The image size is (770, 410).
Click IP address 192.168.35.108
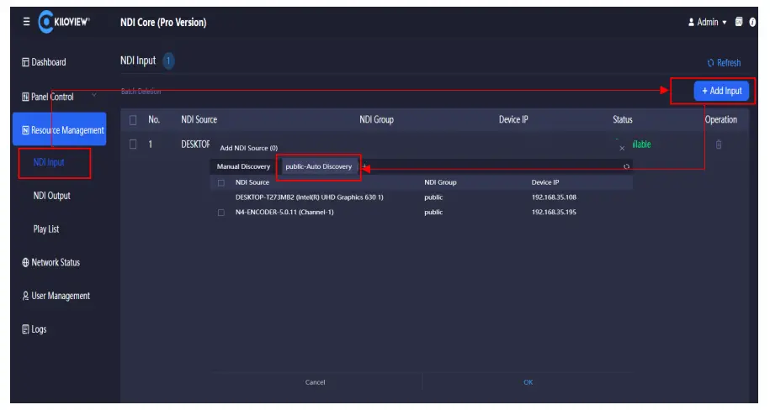[554, 197]
